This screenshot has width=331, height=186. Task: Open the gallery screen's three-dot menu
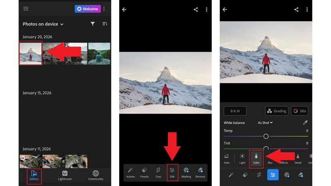click(104, 9)
